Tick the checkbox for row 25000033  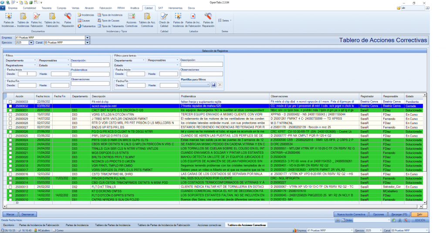pyautogui.click(x=10, y=101)
